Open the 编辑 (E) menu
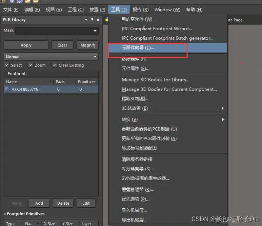The image size is (262, 226). tap(32, 10)
